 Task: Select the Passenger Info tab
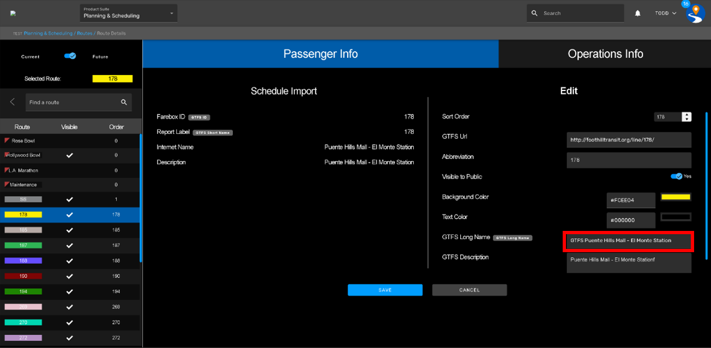[x=320, y=54]
